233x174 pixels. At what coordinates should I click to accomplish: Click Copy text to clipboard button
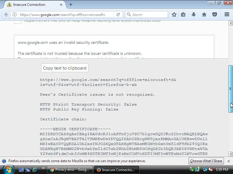click(x=65, y=68)
